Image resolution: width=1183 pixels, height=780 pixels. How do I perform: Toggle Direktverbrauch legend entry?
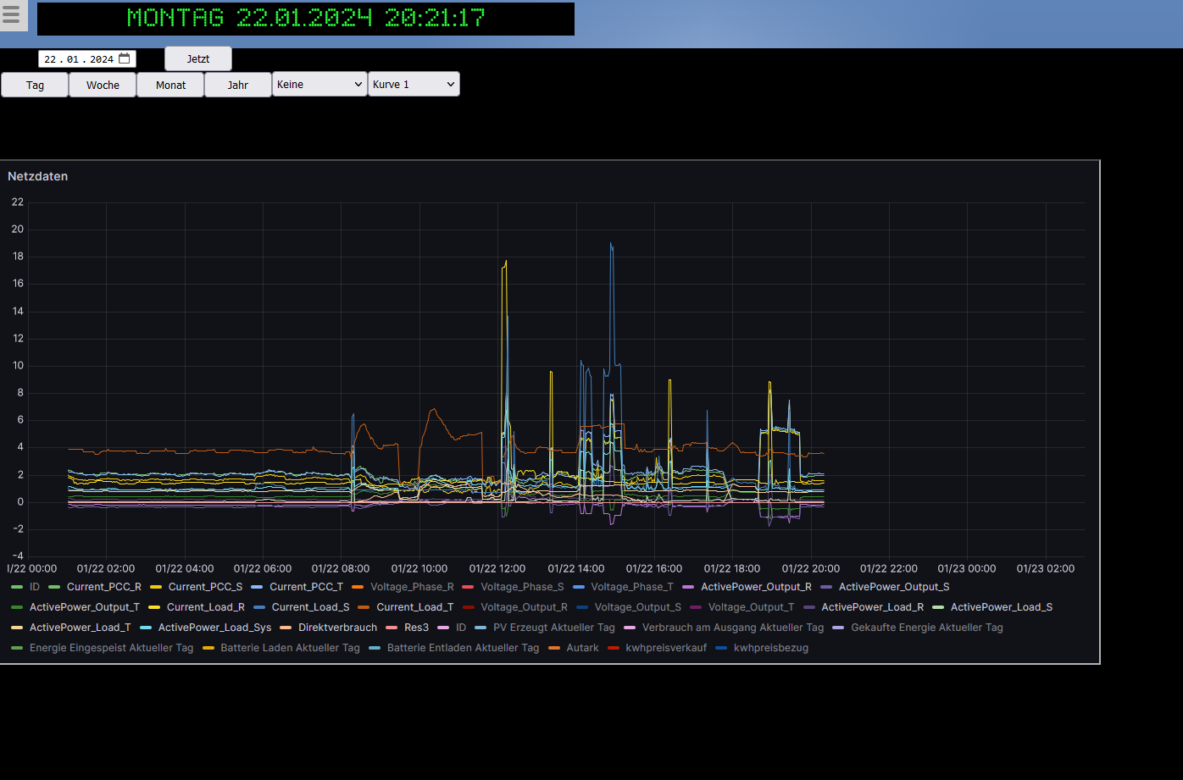pos(337,628)
